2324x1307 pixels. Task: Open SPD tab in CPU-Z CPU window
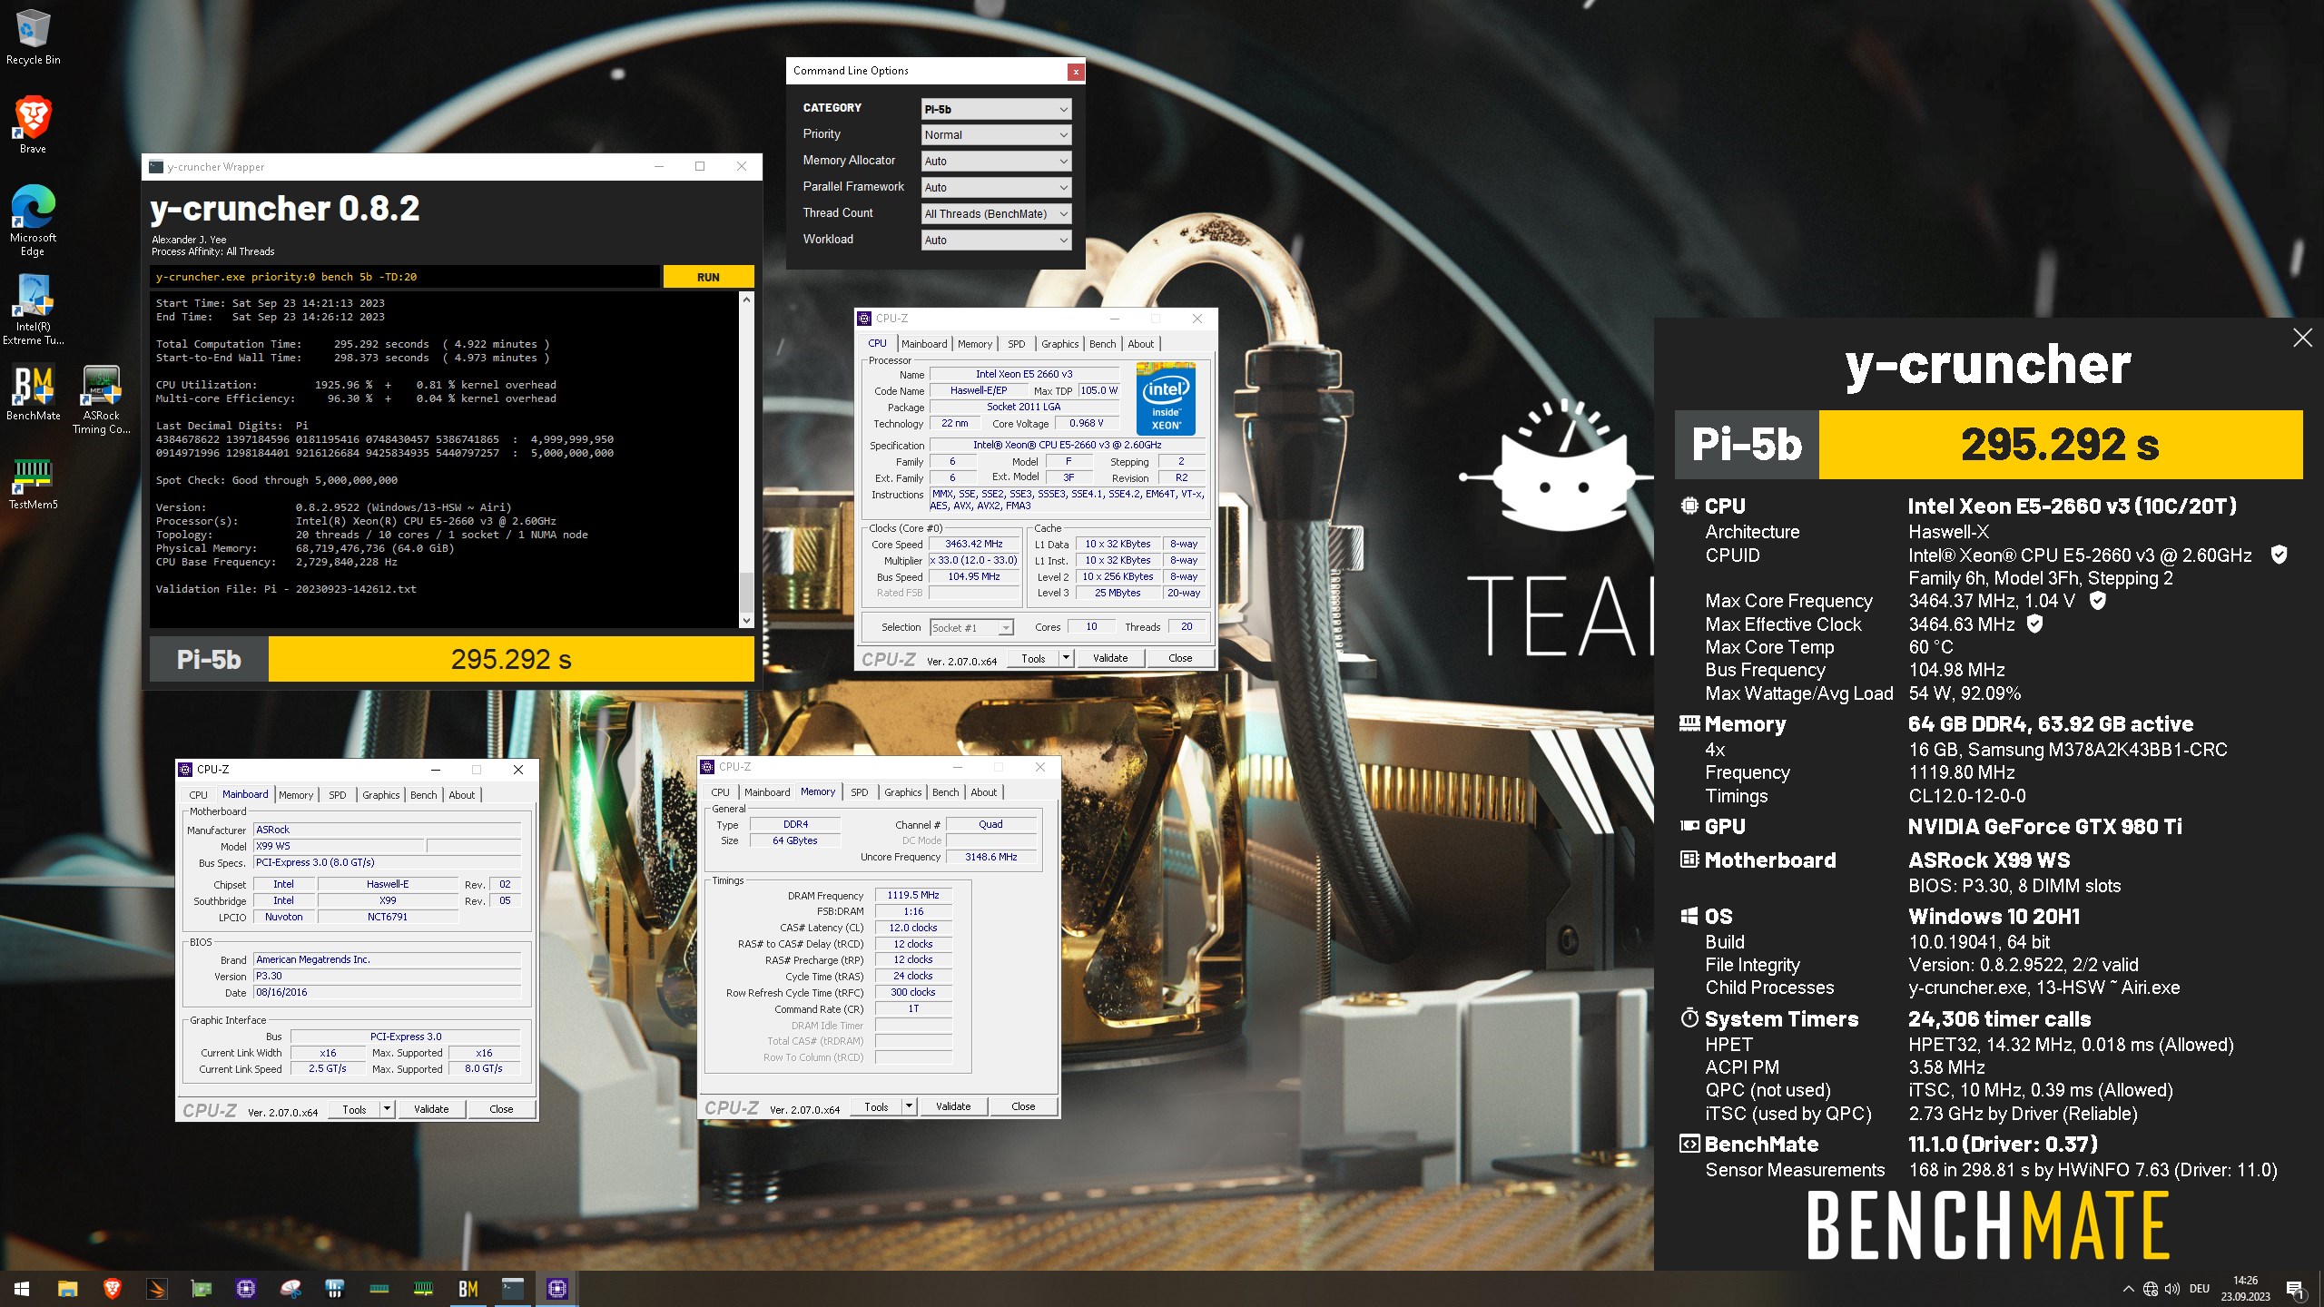coord(1016,344)
